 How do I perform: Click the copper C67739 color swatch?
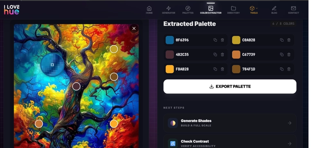pos(236,55)
